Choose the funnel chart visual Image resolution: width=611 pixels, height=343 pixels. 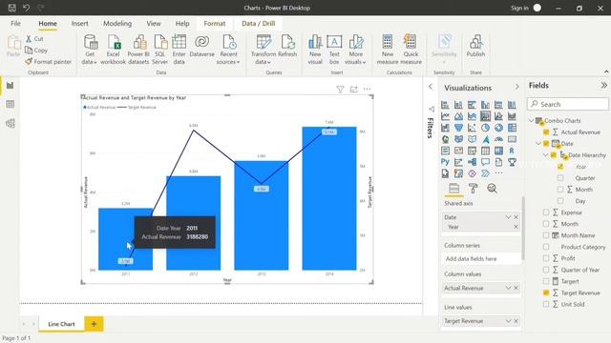[x=458, y=128]
